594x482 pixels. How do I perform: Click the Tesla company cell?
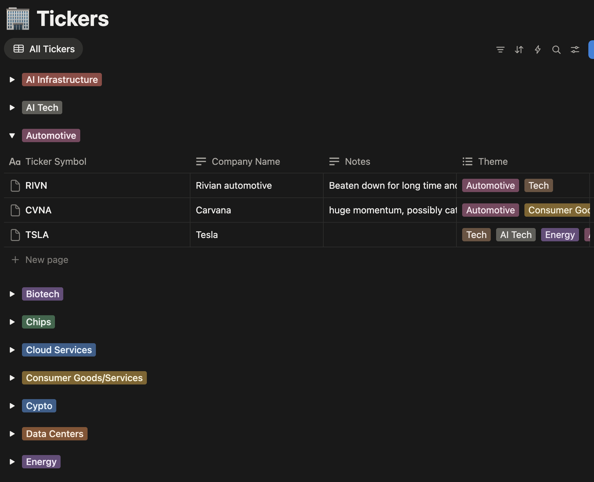257,235
